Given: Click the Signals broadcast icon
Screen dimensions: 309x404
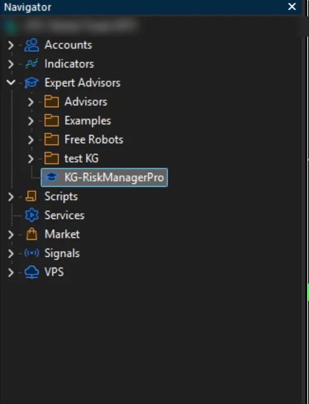Looking at the screenshot, I should (32, 253).
